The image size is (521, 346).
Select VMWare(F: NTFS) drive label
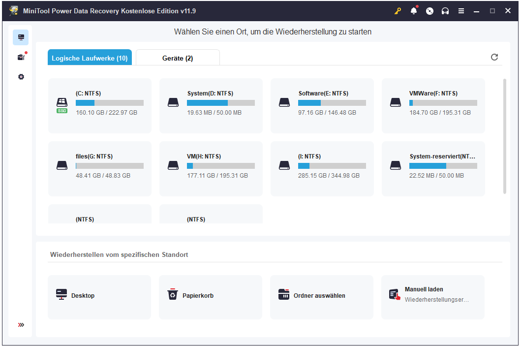[x=433, y=94]
